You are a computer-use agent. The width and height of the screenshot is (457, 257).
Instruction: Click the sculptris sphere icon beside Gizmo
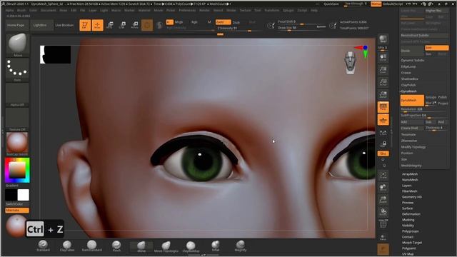click(x=159, y=26)
